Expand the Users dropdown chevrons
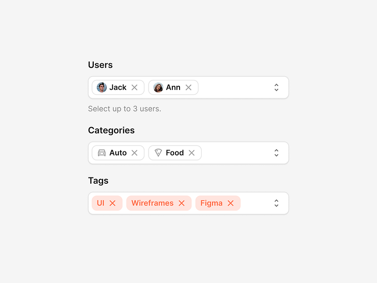377x283 pixels. pos(276,88)
